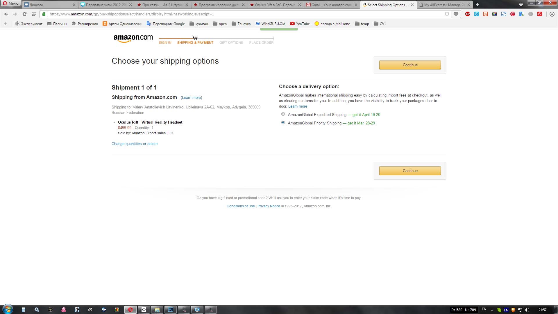
Task: Open a new tab with the plus icon
Action: pos(477,5)
